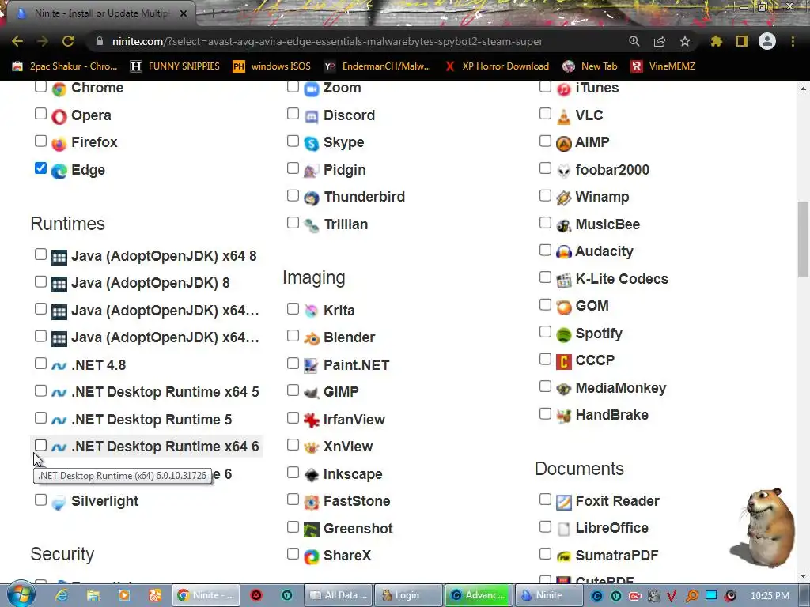Click the AIMP icon
The height and width of the screenshot is (607, 810).
tap(563, 144)
